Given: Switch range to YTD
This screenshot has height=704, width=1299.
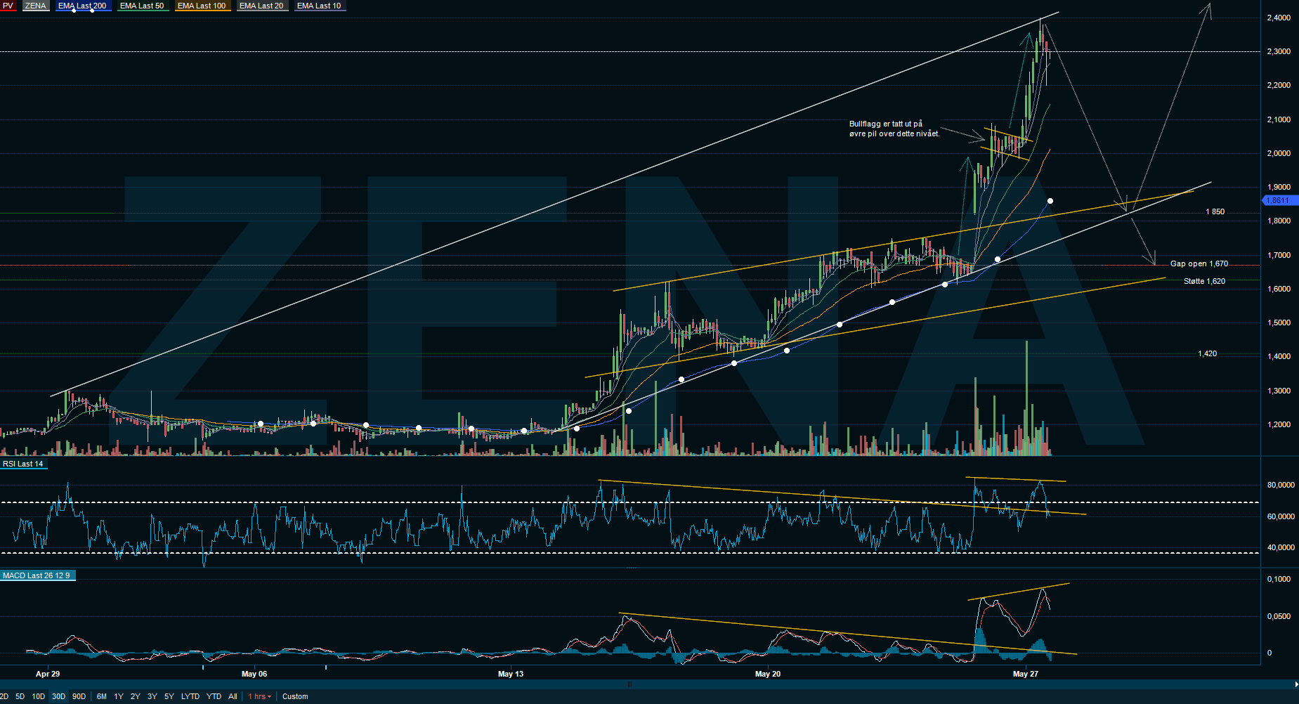Looking at the screenshot, I should click(x=214, y=696).
